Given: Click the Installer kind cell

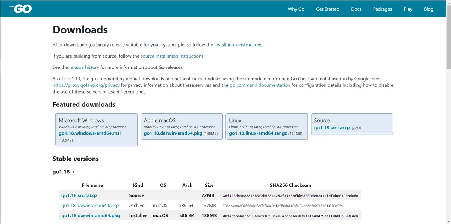Looking at the screenshot, I should 138,216.
